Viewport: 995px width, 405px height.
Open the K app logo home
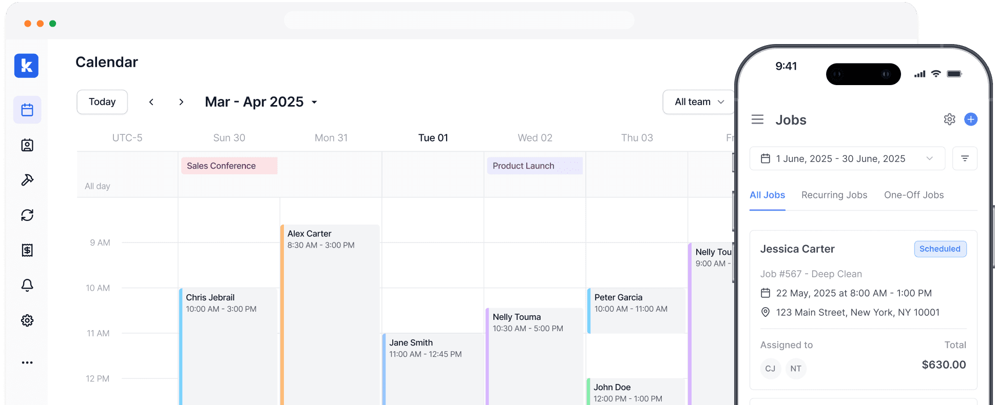point(26,66)
